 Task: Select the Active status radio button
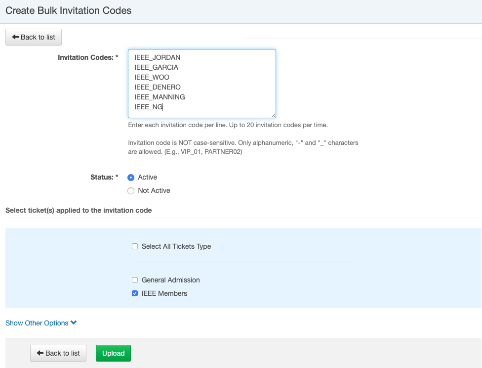pyautogui.click(x=131, y=178)
